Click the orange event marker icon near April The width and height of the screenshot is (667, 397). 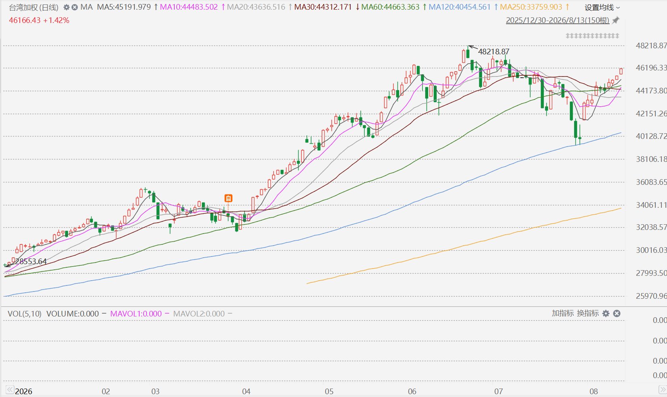pyautogui.click(x=228, y=198)
